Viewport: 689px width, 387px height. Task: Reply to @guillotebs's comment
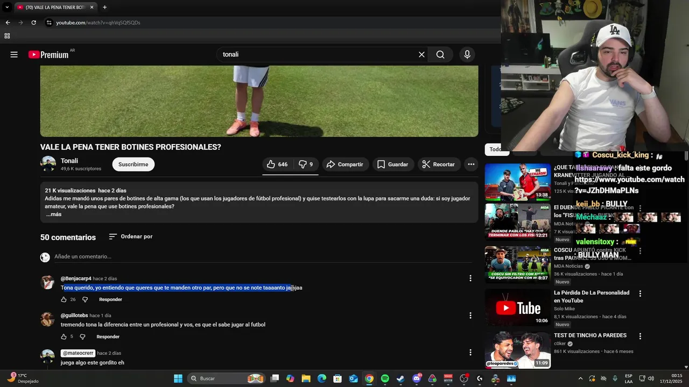(x=108, y=336)
